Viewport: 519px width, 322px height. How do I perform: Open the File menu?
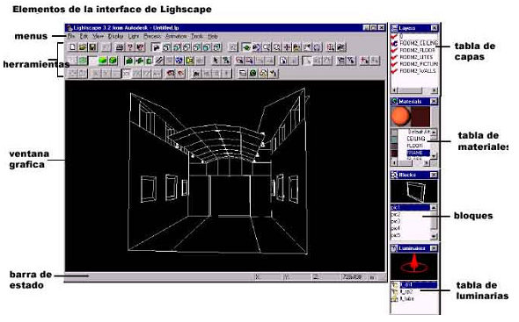click(x=71, y=36)
